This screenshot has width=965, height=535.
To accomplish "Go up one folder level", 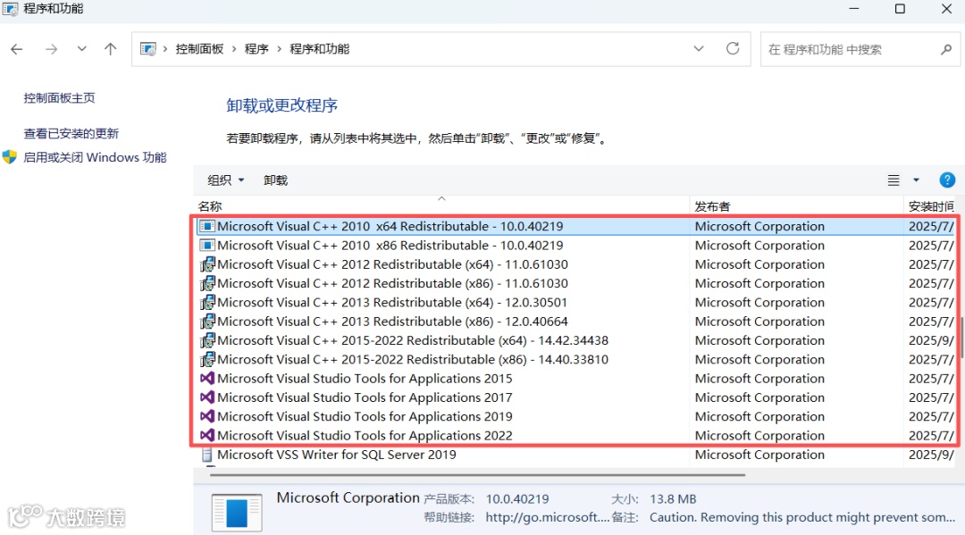I will tap(110, 48).
